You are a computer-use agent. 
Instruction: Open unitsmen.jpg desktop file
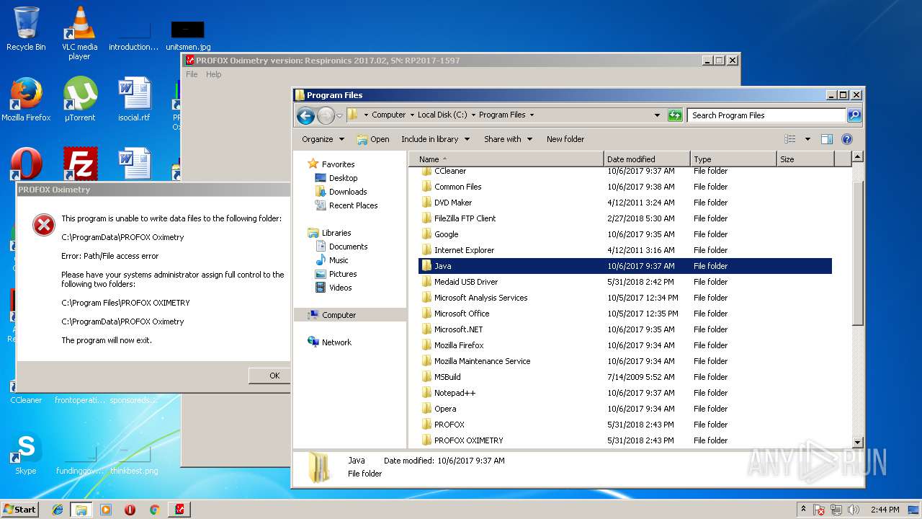(x=188, y=35)
